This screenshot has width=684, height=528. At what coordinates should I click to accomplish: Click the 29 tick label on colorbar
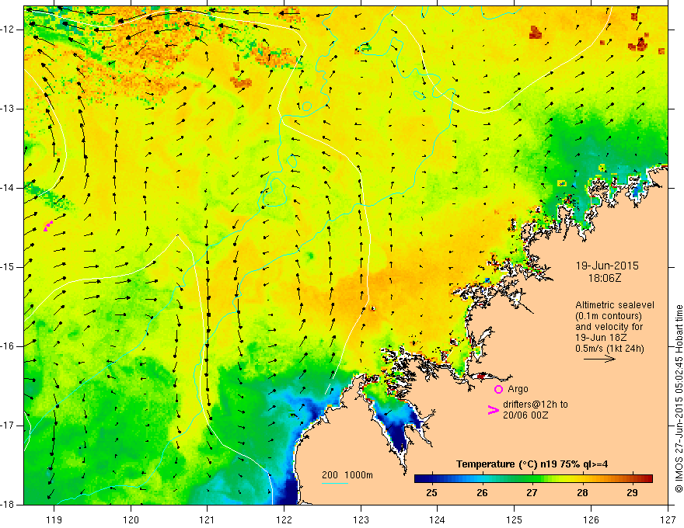pos(632,493)
